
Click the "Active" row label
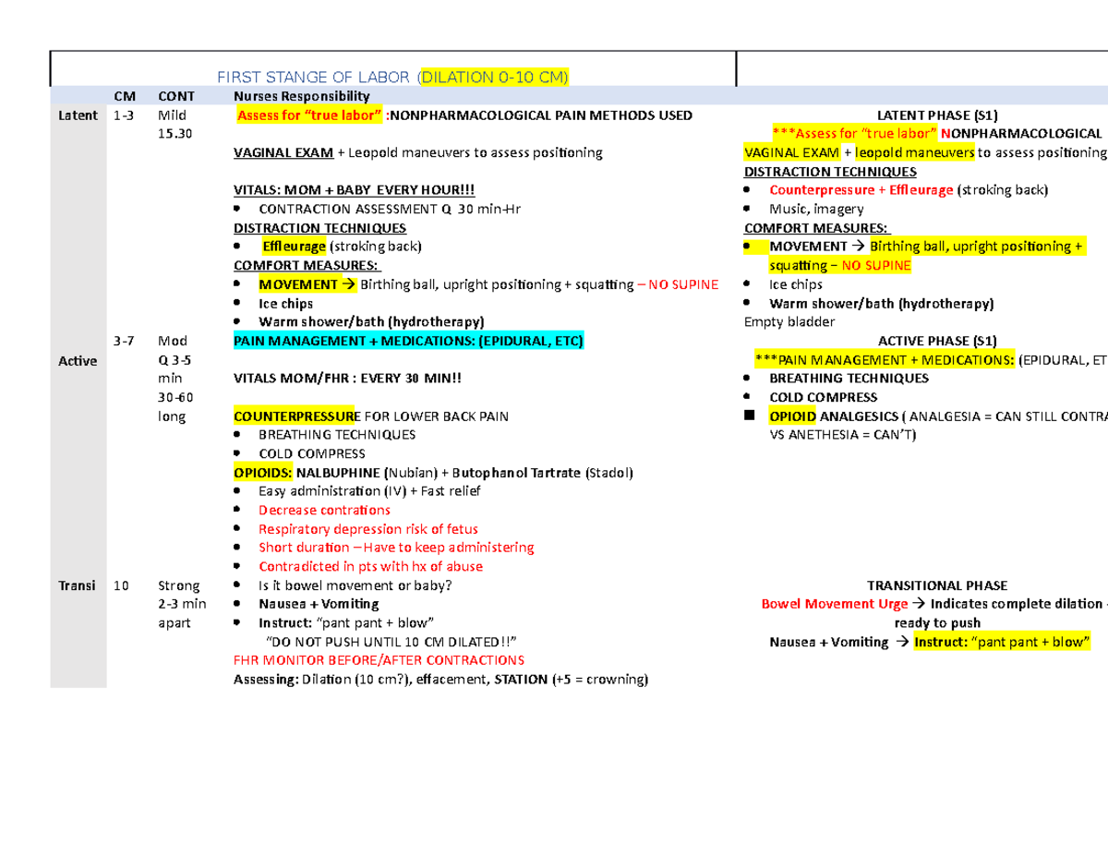(78, 360)
